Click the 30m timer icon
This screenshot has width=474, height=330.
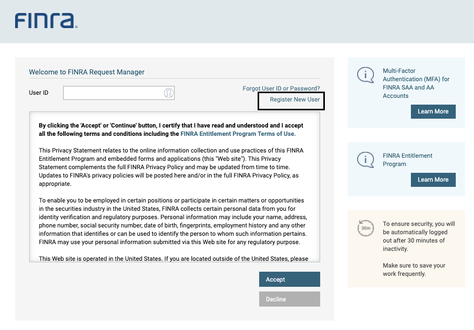365,227
